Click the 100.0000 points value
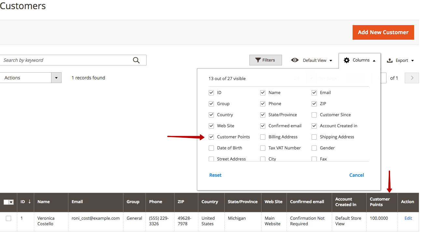Viewport: 421px width, 236px height. (379, 218)
